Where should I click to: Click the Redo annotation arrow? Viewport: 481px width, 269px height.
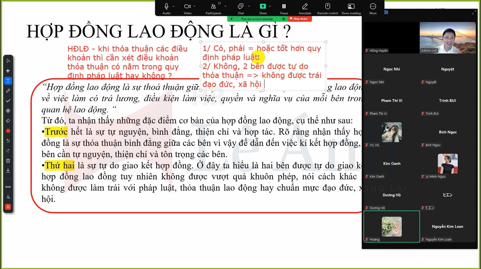(8, 151)
